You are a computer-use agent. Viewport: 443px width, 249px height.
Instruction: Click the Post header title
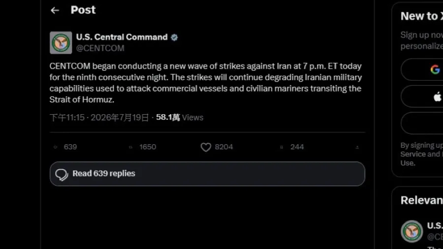pyautogui.click(x=83, y=10)
